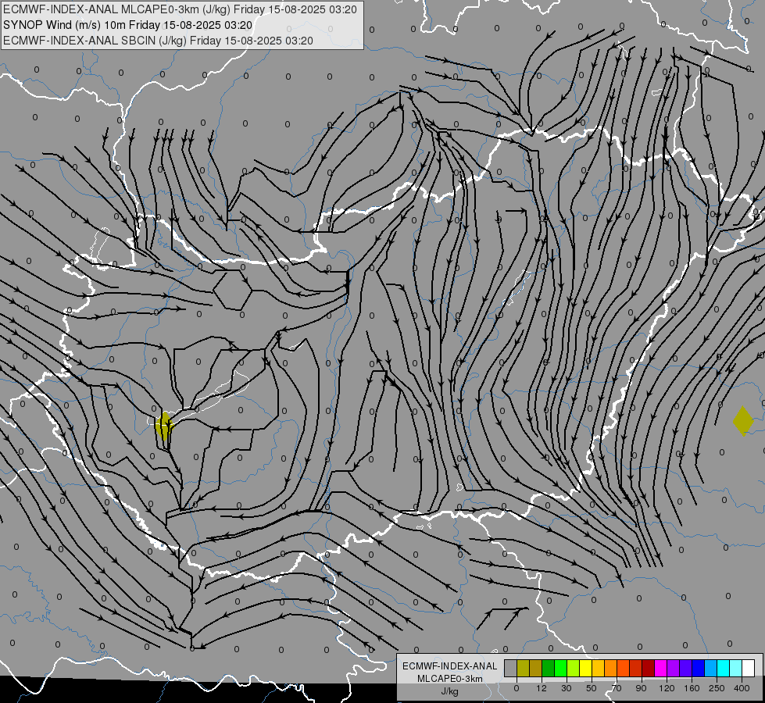The image size is (765, 703).
Task: Select the pure blue legend swatch
Action: pos(698,668)
